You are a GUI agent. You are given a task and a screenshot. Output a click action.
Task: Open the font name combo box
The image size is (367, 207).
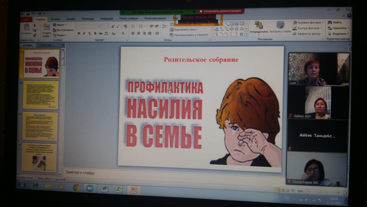(x=89, y=26)
